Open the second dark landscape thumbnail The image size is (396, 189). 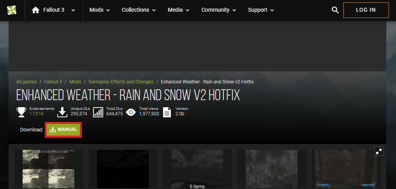[123, 169]
